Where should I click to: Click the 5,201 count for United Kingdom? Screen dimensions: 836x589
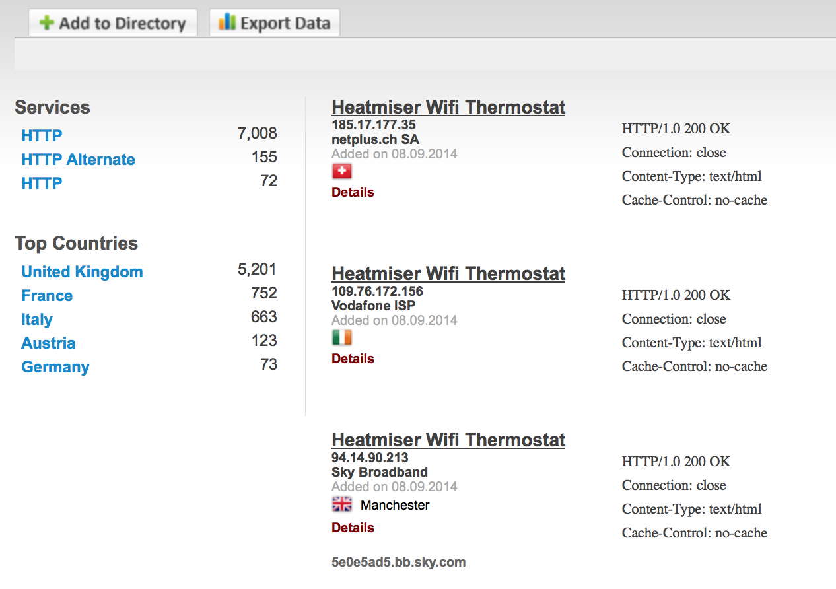pos(257,269)
